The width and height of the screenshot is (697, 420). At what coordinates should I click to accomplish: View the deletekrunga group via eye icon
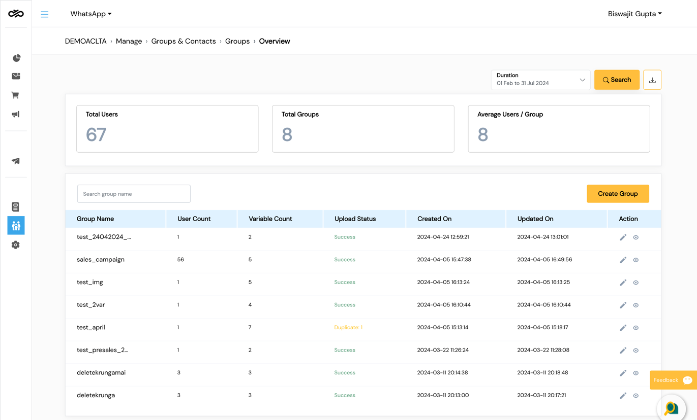pyautogui.click(x=635, y=396)
